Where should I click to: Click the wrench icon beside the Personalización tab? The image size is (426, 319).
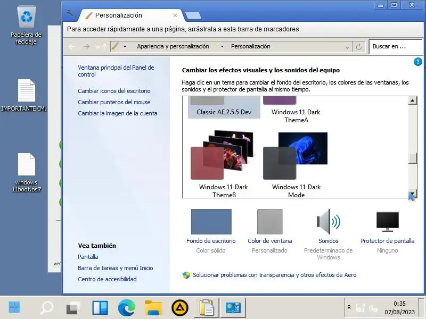coord(70,13)
